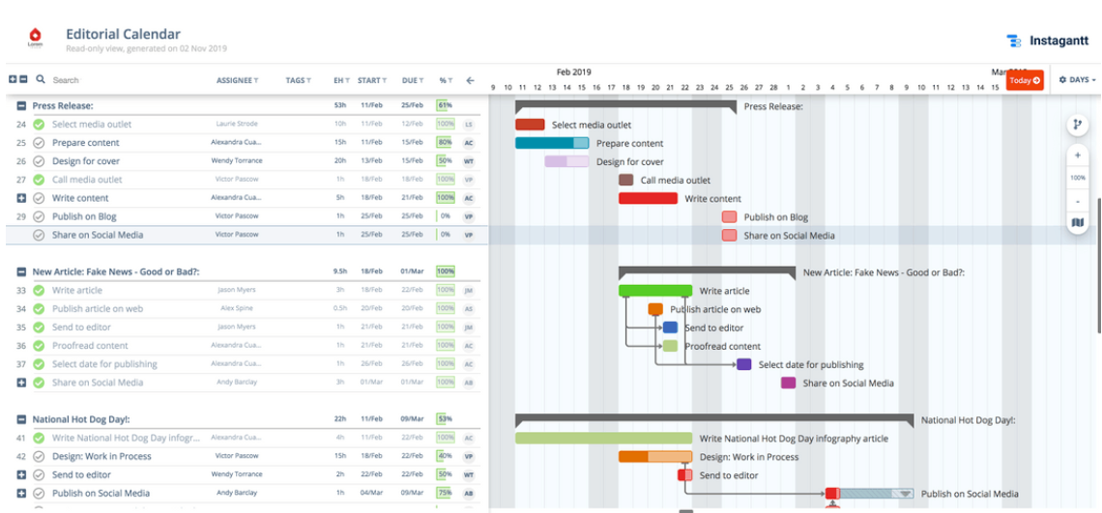Select orange Design: Work in Process bar

point(655,456)
